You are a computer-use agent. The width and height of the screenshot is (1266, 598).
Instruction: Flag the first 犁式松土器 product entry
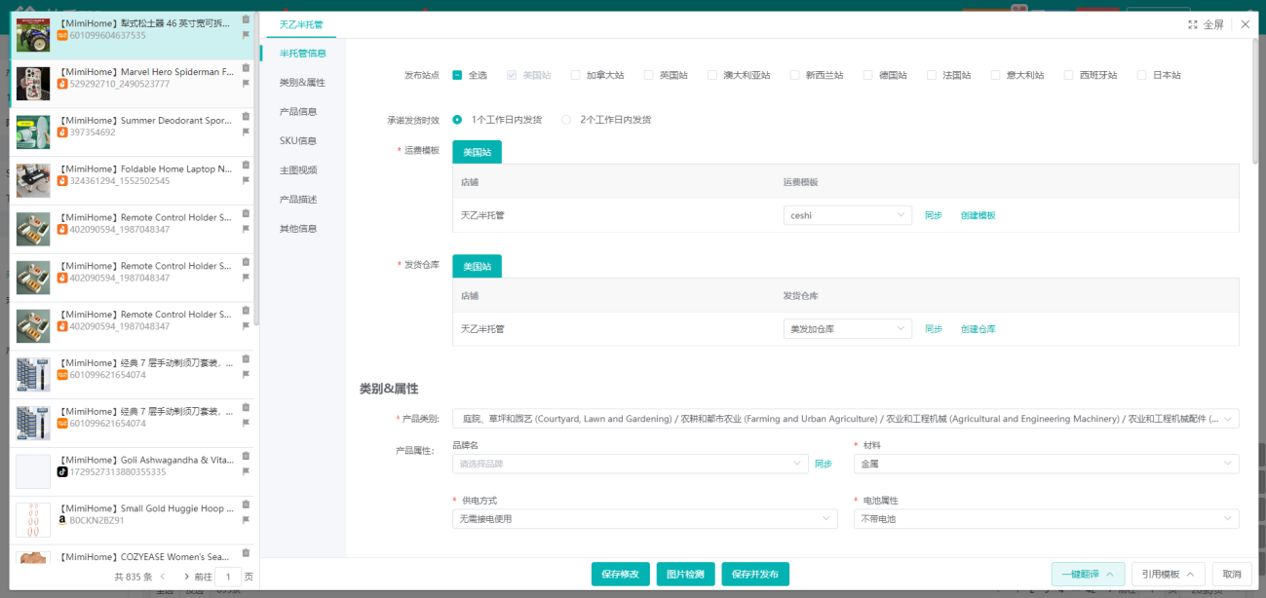pos(246,35)
